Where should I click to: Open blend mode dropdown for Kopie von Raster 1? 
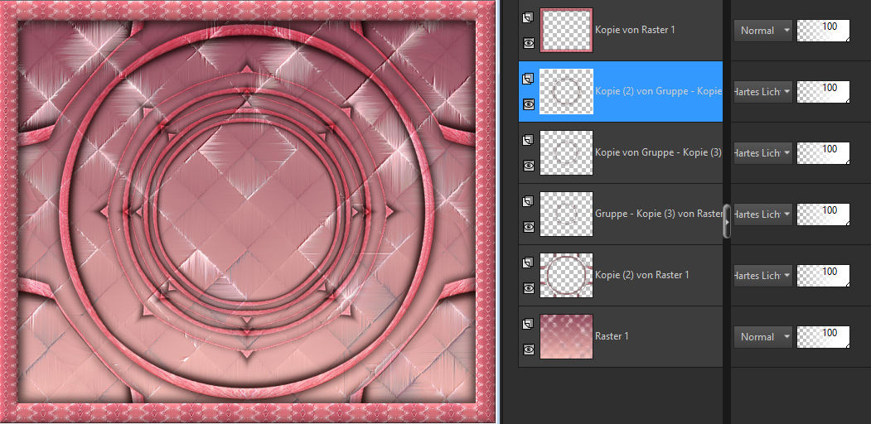tap(762, 31)
